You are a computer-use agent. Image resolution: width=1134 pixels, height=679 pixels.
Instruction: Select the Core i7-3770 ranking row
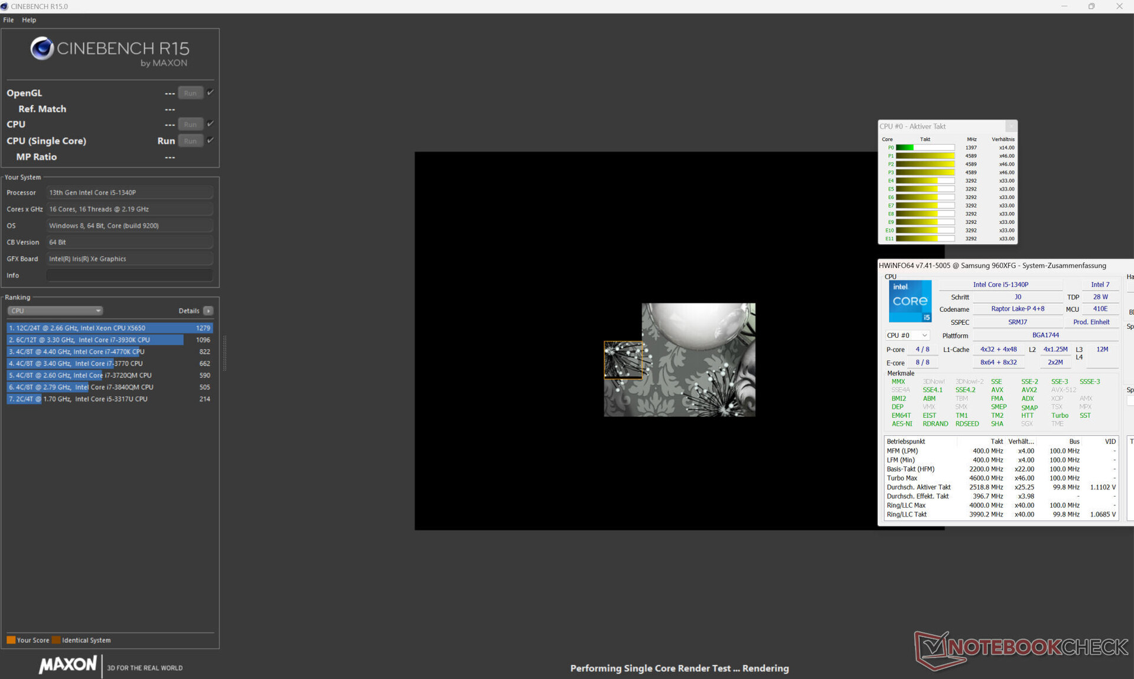110,363
